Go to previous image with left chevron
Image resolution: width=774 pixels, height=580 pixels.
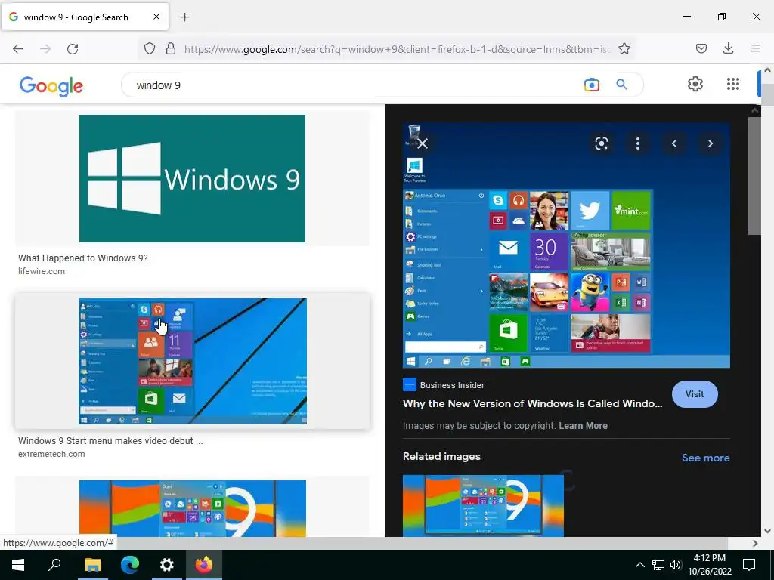tap(673, 143)
